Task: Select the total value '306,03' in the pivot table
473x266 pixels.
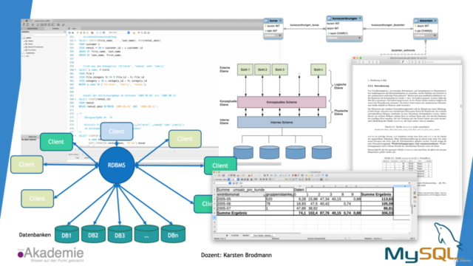Action: pyautogui.click(x=377, y=213)
